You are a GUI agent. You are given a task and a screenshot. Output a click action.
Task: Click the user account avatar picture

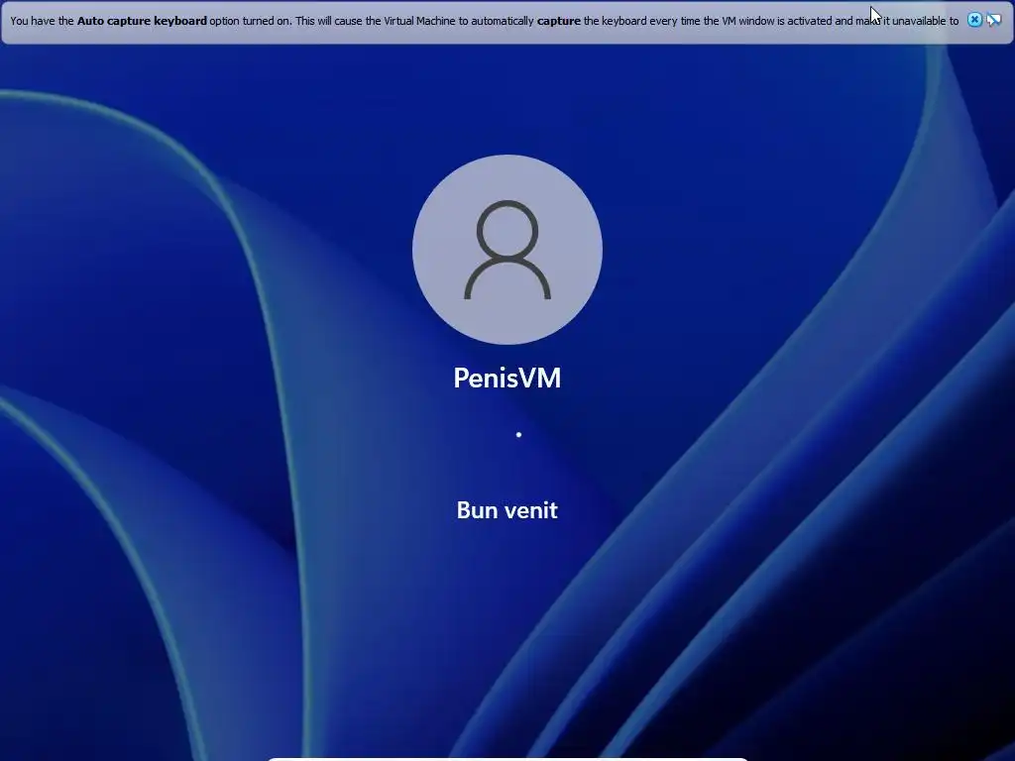(x=507, y=249)
